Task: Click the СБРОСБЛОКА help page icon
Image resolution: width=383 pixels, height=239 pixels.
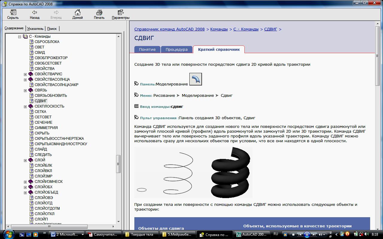Action: click(x=31, y=42)
